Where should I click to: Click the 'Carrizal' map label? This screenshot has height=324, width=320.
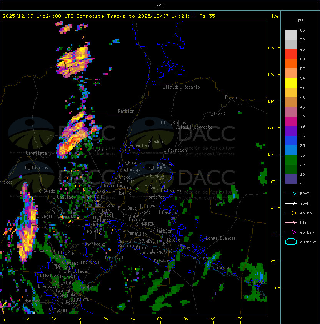pyautogui.click(x=114, y=258)
